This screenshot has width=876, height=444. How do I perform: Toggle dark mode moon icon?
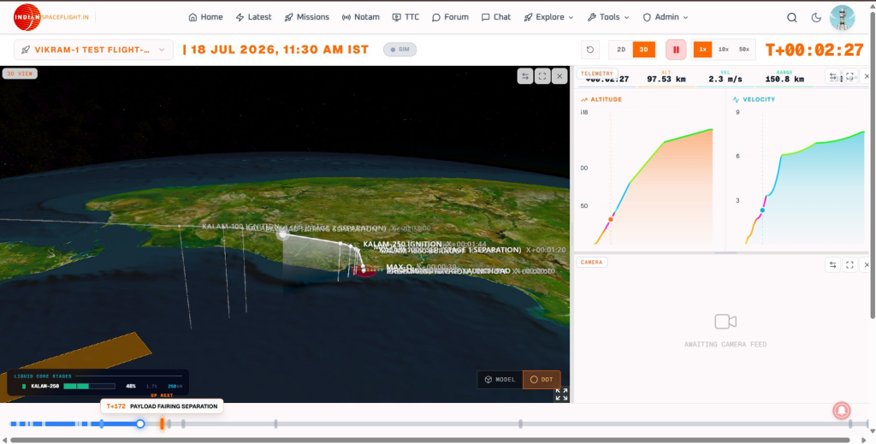pyautogui.click(x=816, y=17)
